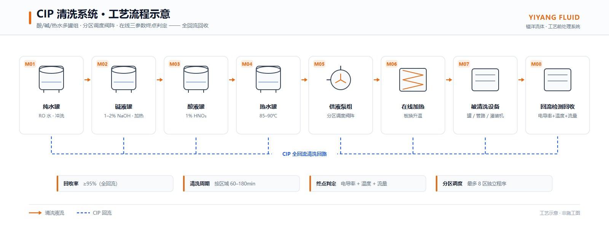Select the 回流检测回收 icon

pos(558,80)
